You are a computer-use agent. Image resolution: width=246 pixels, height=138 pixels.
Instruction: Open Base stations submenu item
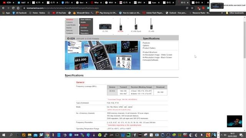(x=86, y=20)
